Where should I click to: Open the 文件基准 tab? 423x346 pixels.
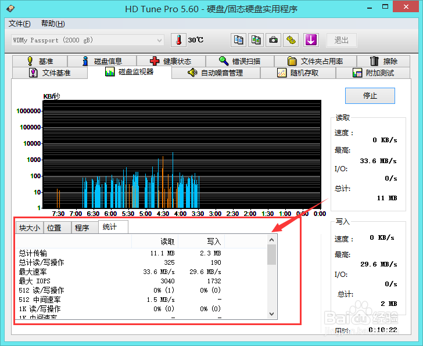[50, 73]
